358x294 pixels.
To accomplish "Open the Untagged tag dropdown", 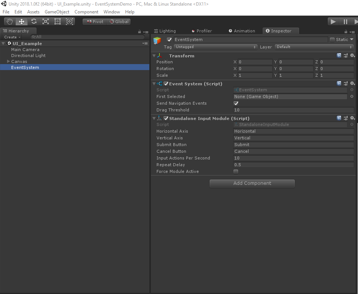I will click(215, 47).
